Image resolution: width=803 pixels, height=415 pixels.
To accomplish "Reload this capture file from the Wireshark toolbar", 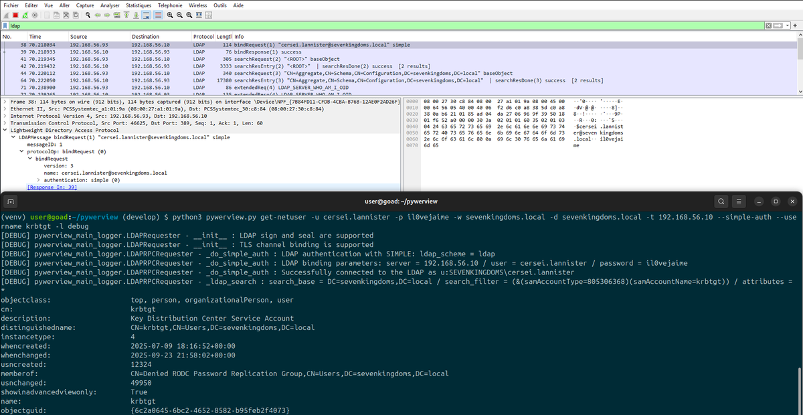I will coord(76,15).
